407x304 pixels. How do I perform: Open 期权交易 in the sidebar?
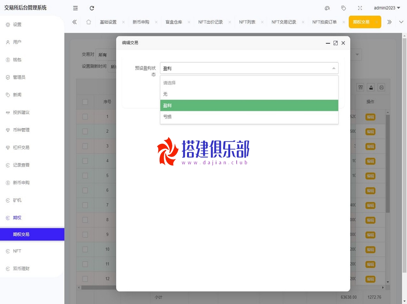(x=32, y=234)
